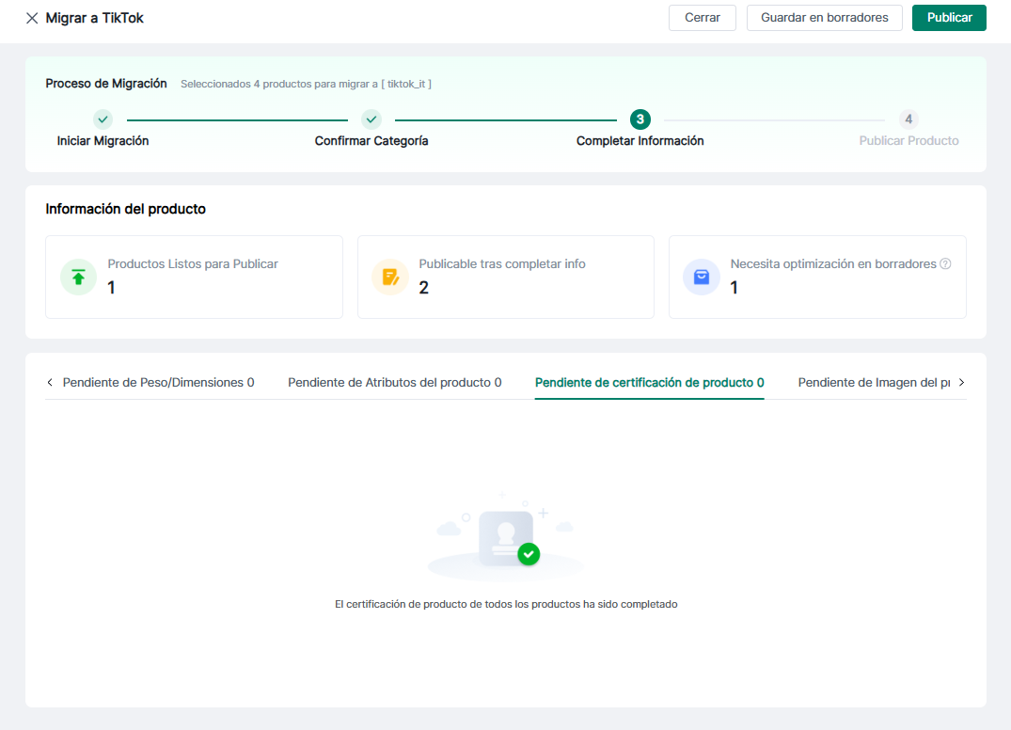
Task: Click the blue shopping bag drafts icon
Action: pos(702,278)
